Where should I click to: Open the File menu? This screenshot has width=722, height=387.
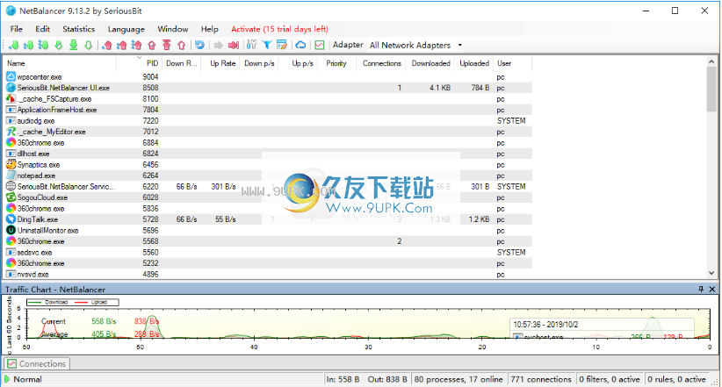tap(16, 29)
